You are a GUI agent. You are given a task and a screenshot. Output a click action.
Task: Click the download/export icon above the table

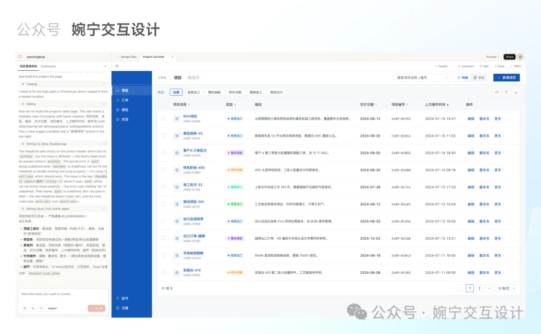pyautogui.click(x=516, y=92)
